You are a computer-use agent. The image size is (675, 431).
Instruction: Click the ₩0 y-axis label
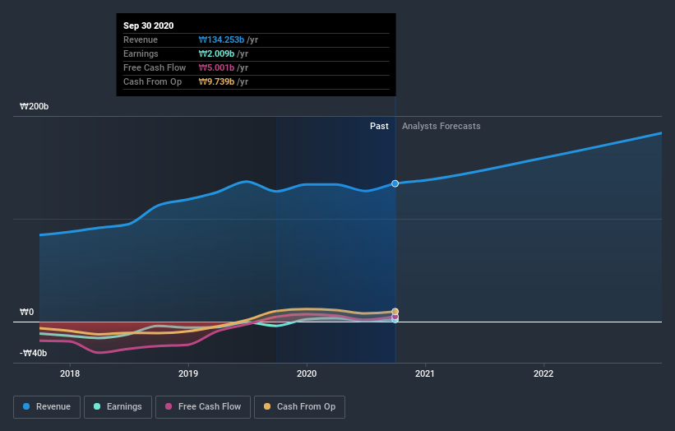pos(26,312)
